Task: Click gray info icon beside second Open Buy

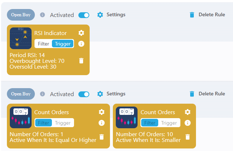Action: click(x=42, y=94)
